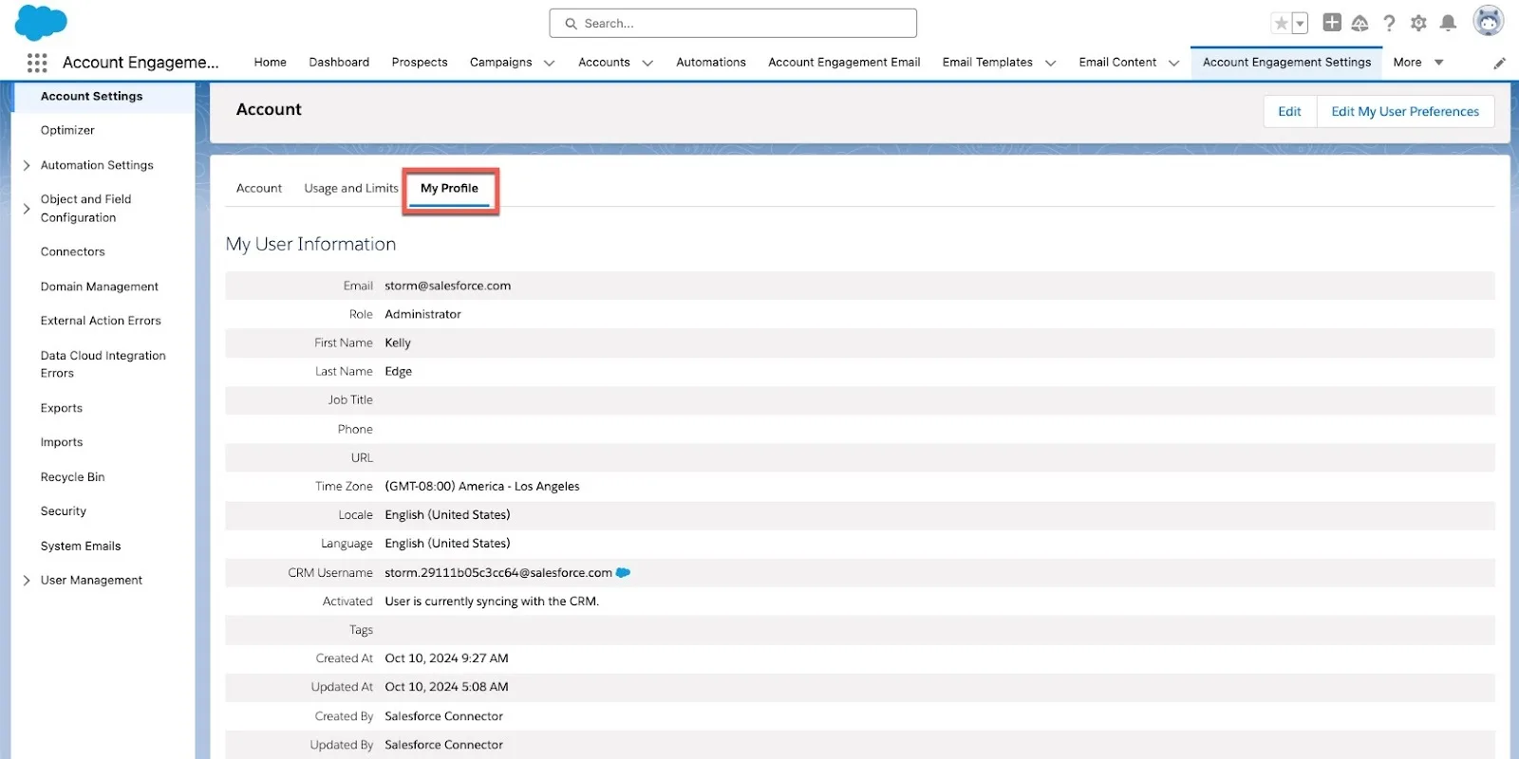Expand Automation Settings chevron in sidebar
This screenshot has height=759, width=1519.
coord(27,166)
